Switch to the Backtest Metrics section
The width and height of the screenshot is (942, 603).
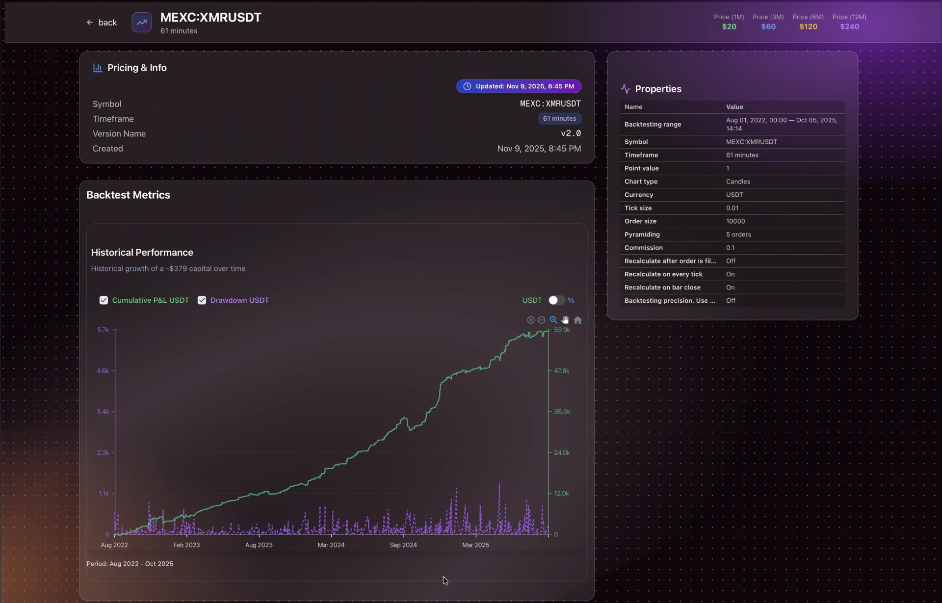128,195
